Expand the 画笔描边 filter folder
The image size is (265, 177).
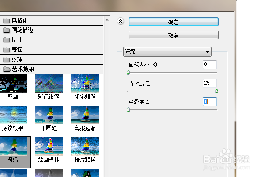pyautogui.click(x=52, y=31)
